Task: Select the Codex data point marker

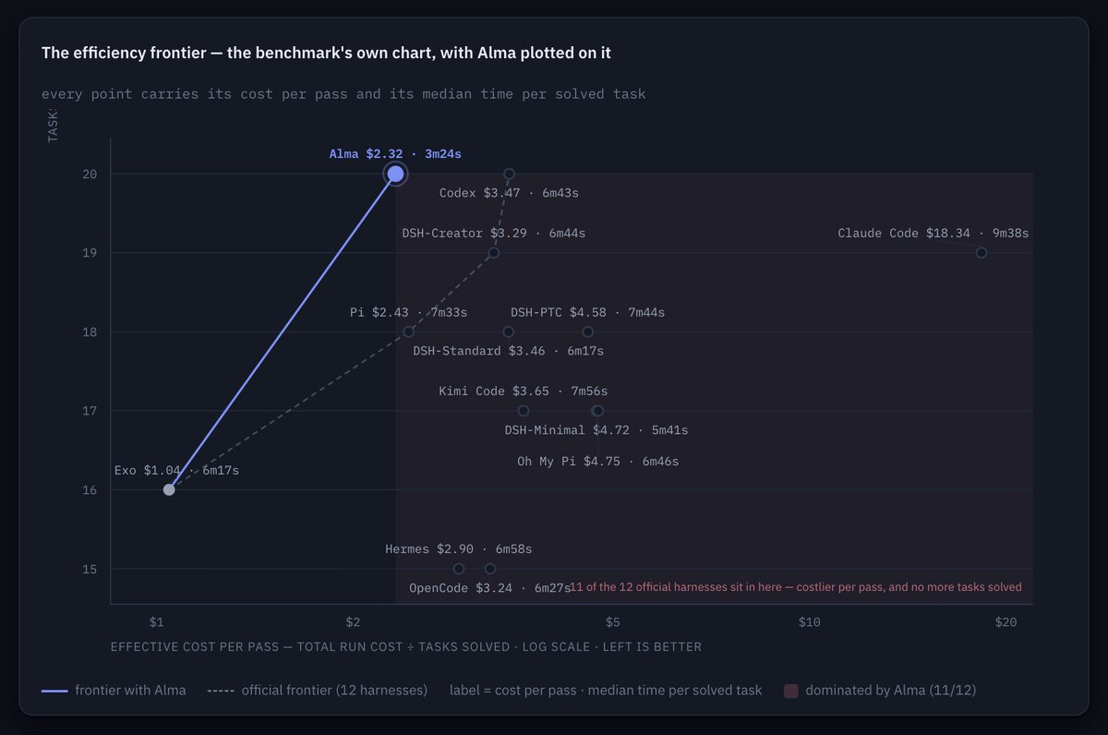Action: (509, 174)
